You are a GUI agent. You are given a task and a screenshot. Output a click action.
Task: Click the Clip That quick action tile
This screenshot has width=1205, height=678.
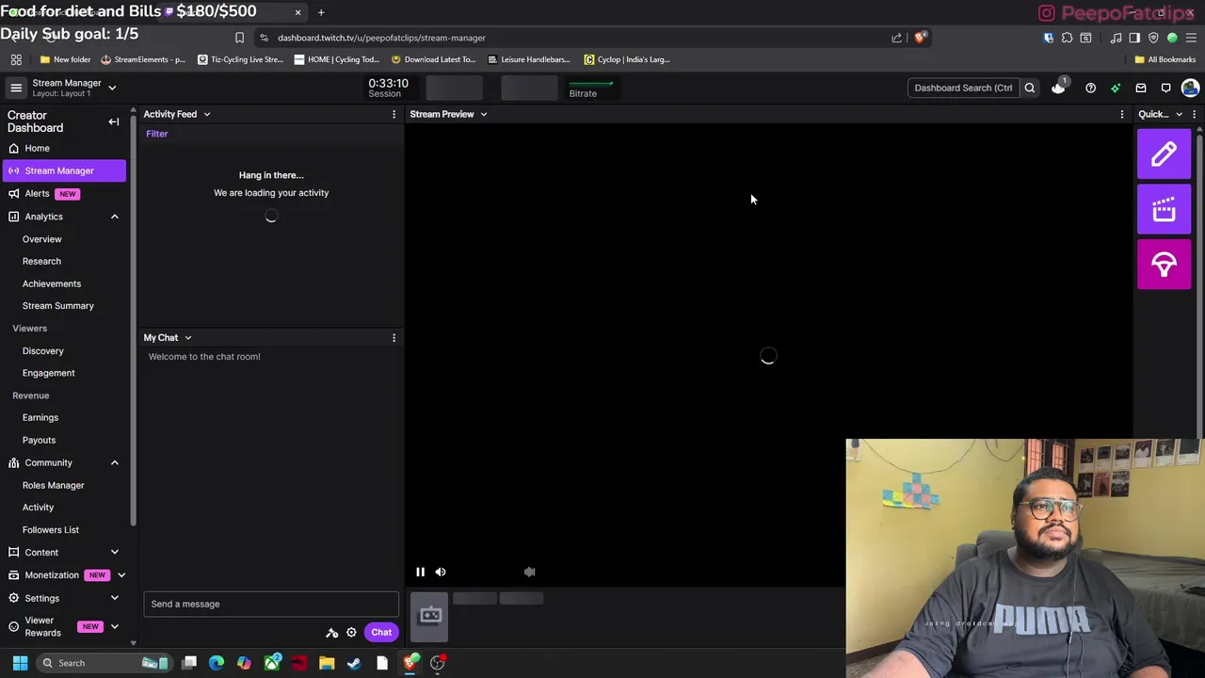(x=1164, y=209)
